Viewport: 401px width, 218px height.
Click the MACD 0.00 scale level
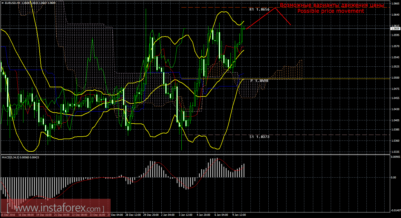tap(393, 177)
